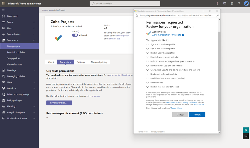Open the help question mark icon
This screenshot has height=148, width=250.
coord(239,3)
